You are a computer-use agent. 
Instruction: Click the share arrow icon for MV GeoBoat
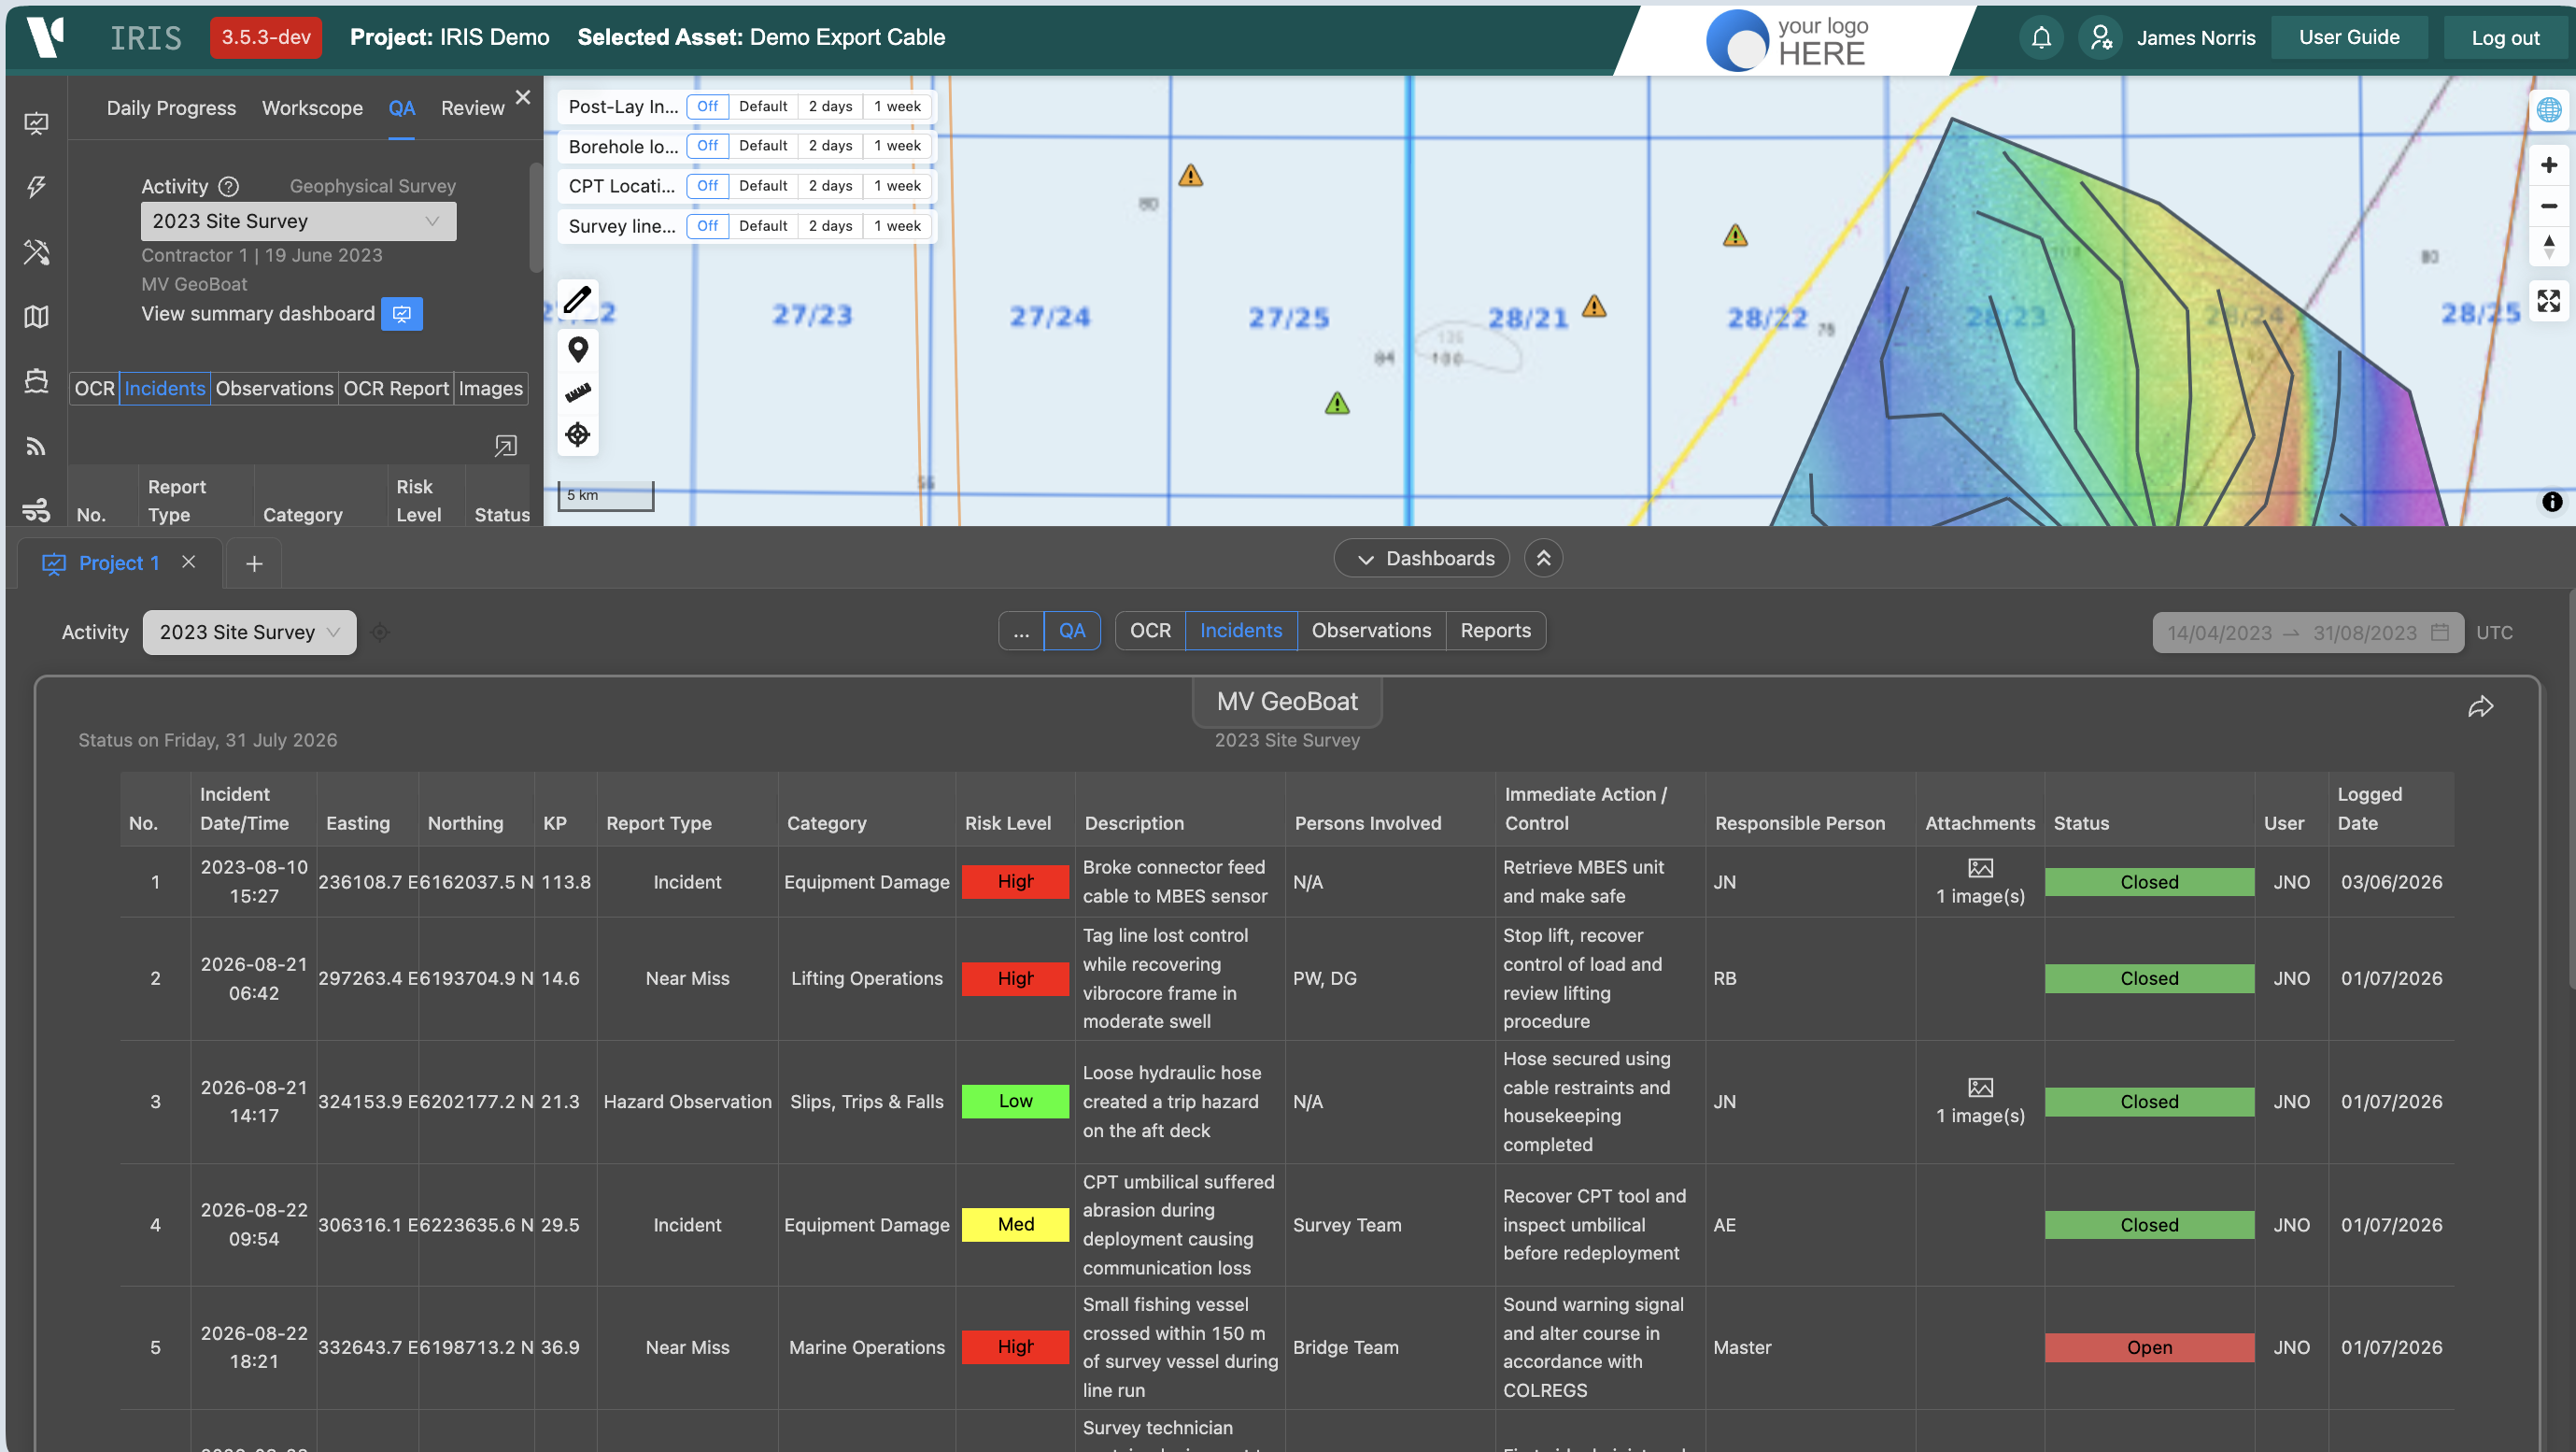tap(2480, 707)
